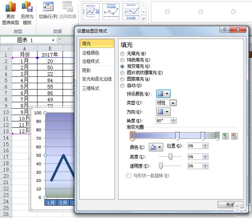
Task: Switch to 边框颜色 border color category
Action: [x=91, y=53]
